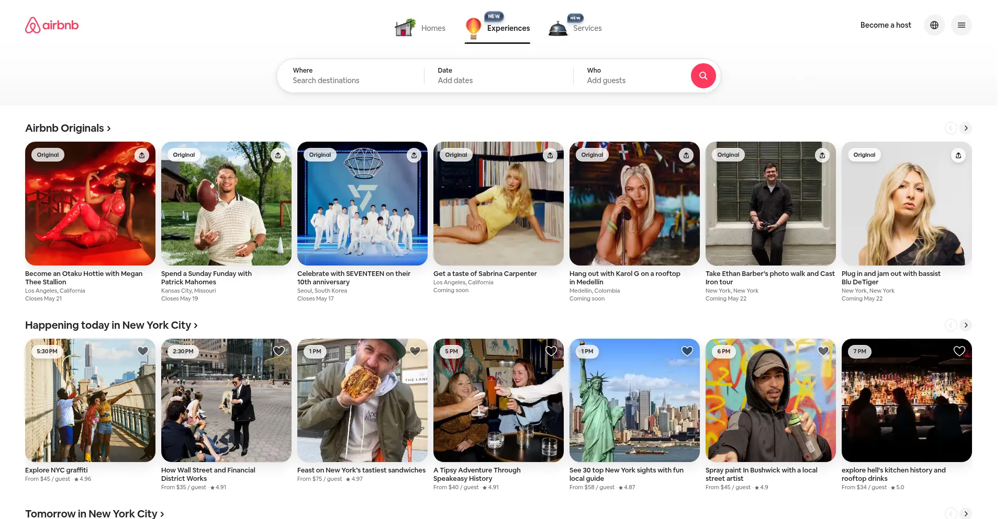Screen dimensions: 1005x519
Task: Click the 'From $75 / guest' price text
Action: (x=319, y=479)
